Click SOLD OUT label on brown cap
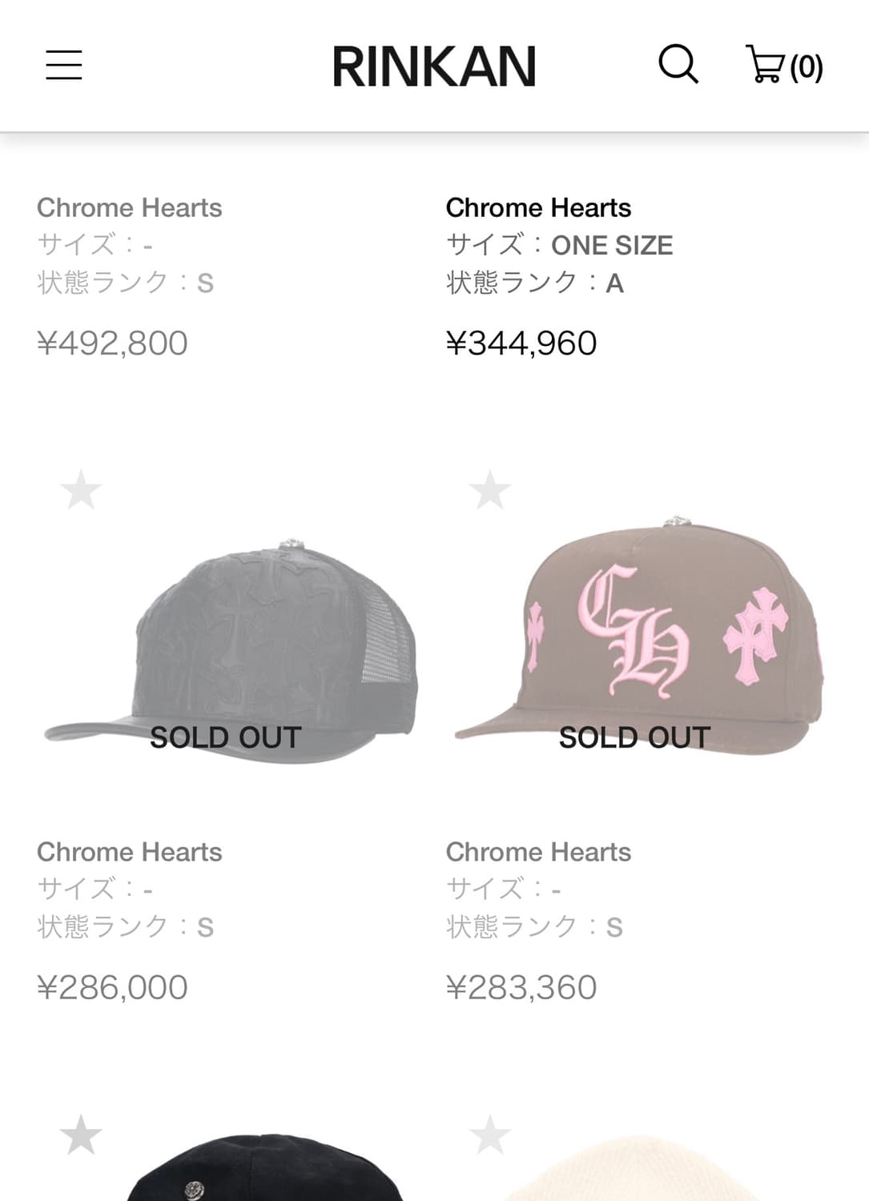The height and width of the screenshot is (1201, 869). point(634,737)
